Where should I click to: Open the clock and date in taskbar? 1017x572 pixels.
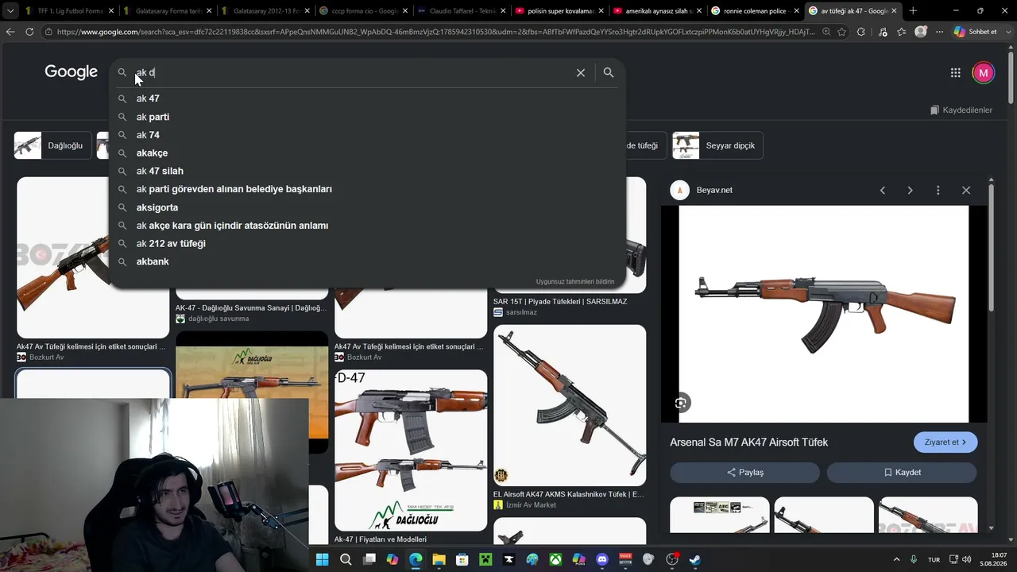[993, 559]
